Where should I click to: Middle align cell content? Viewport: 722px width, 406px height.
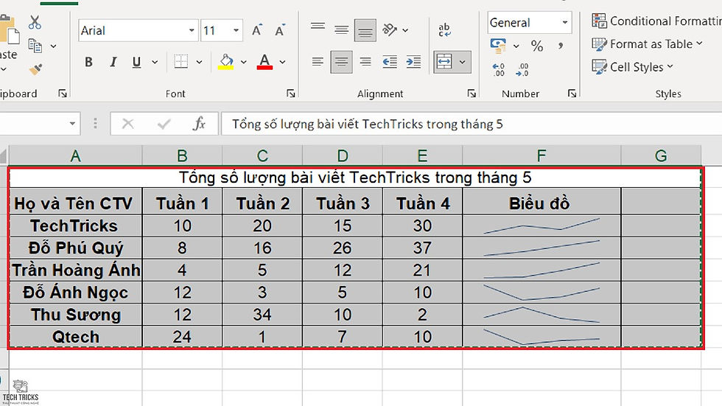341,30
